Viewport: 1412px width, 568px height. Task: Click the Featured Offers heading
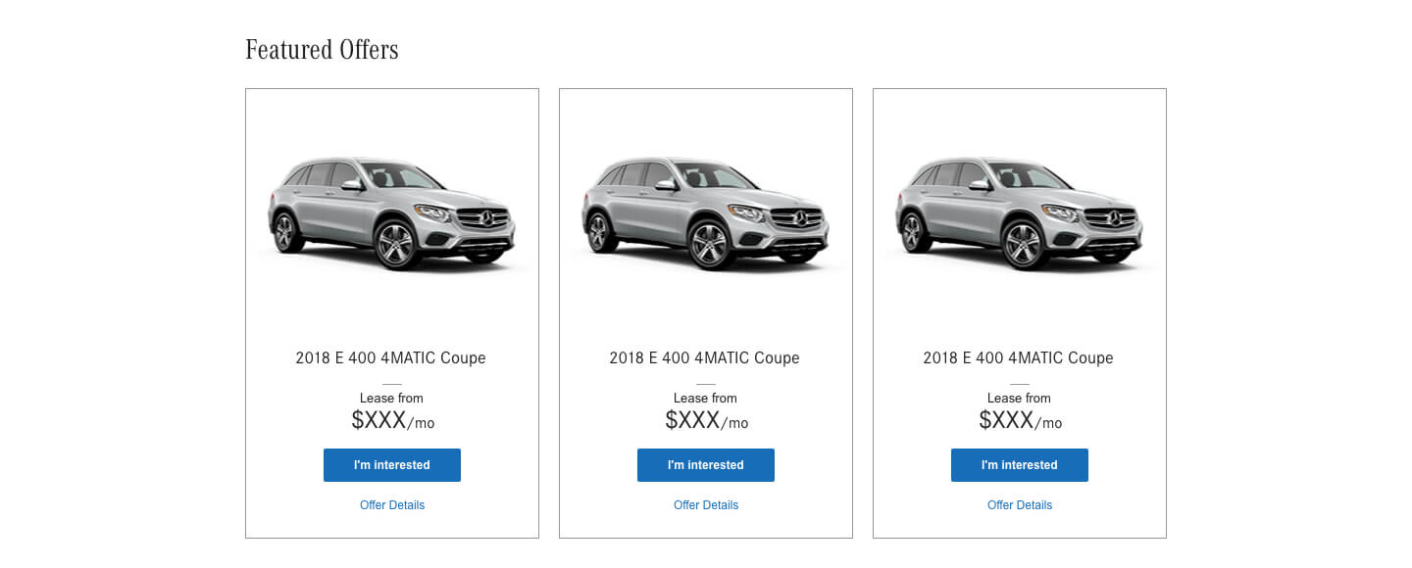point(322,50)
